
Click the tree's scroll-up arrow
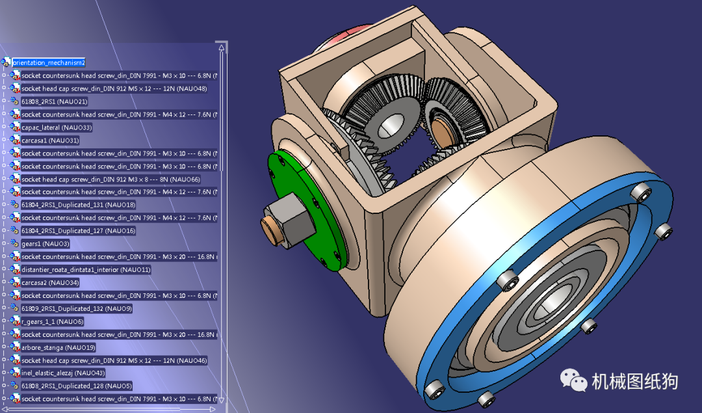(x=222, y=47)
